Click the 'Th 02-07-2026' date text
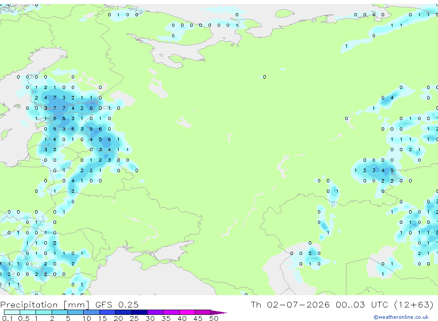The image size is (438, 321). point(290,304)
